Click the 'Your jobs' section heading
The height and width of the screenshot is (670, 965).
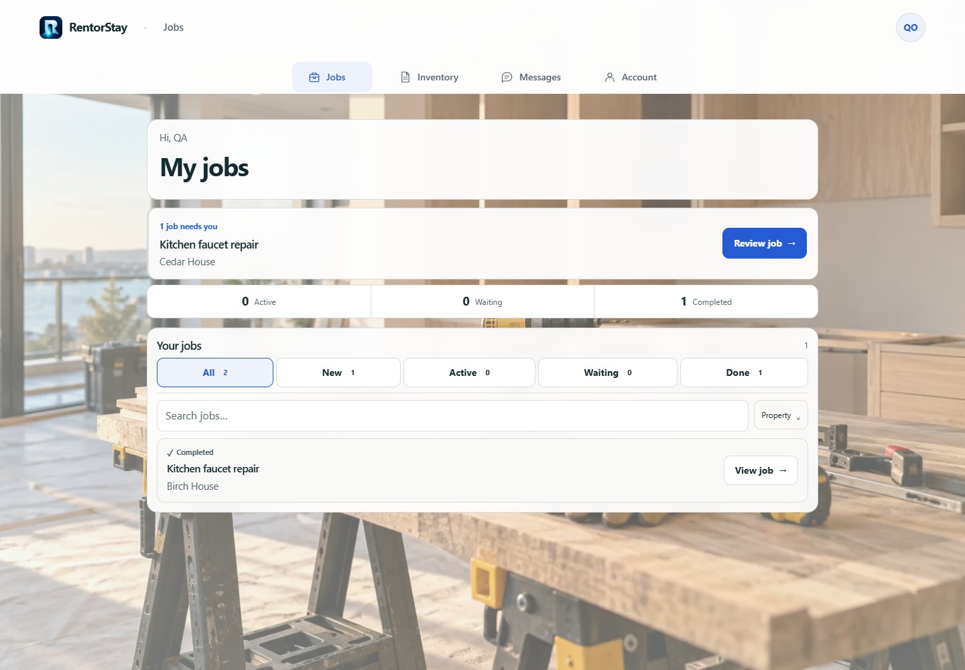(x=179, y=346)
